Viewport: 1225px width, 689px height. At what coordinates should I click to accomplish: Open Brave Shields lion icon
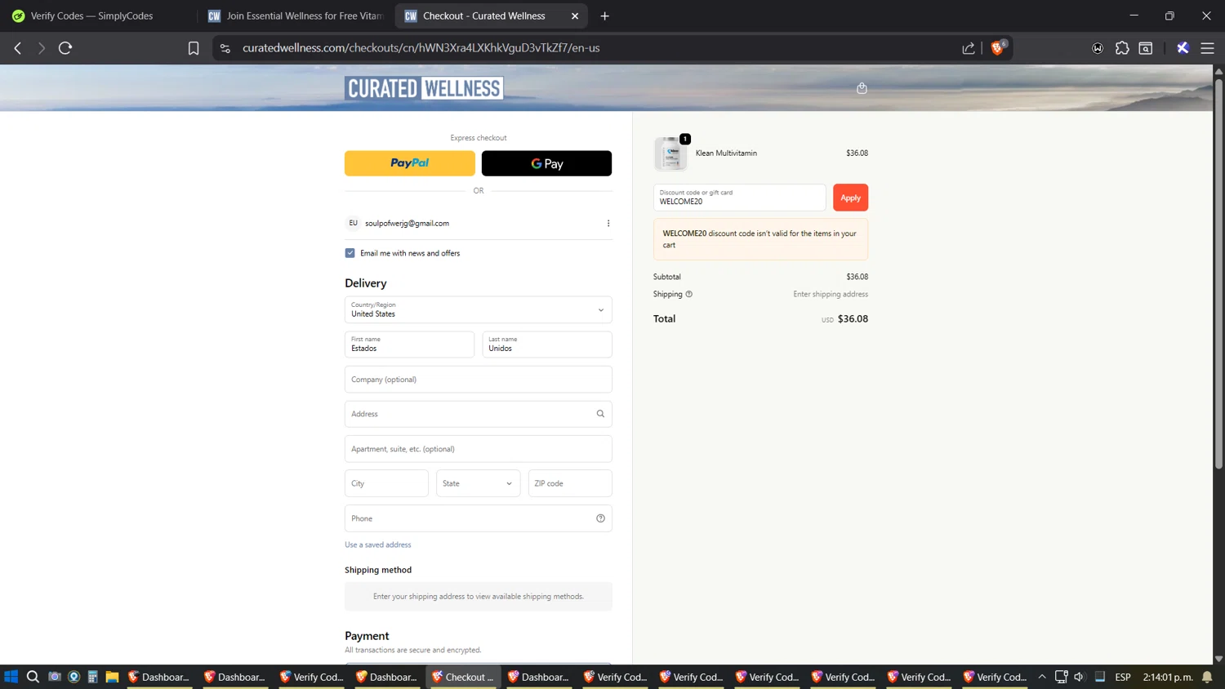997,48
